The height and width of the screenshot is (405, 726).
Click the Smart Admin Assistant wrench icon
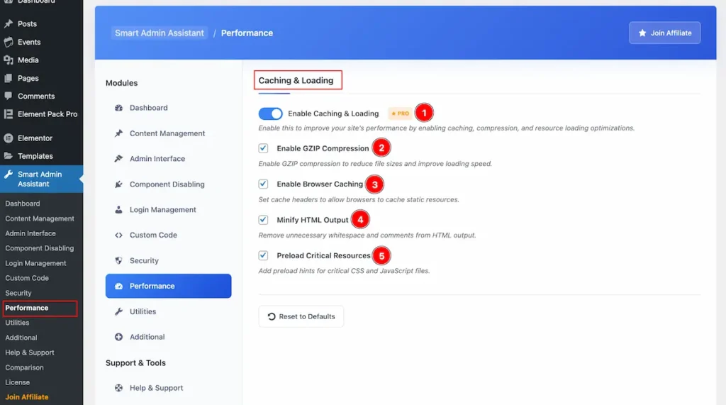(9, 174)
